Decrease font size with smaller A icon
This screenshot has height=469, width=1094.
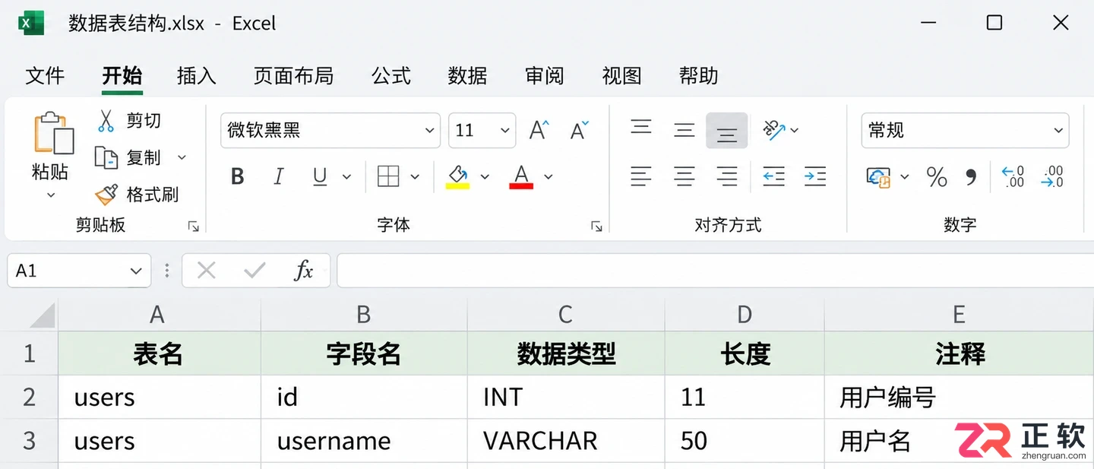tap(579, 130)
